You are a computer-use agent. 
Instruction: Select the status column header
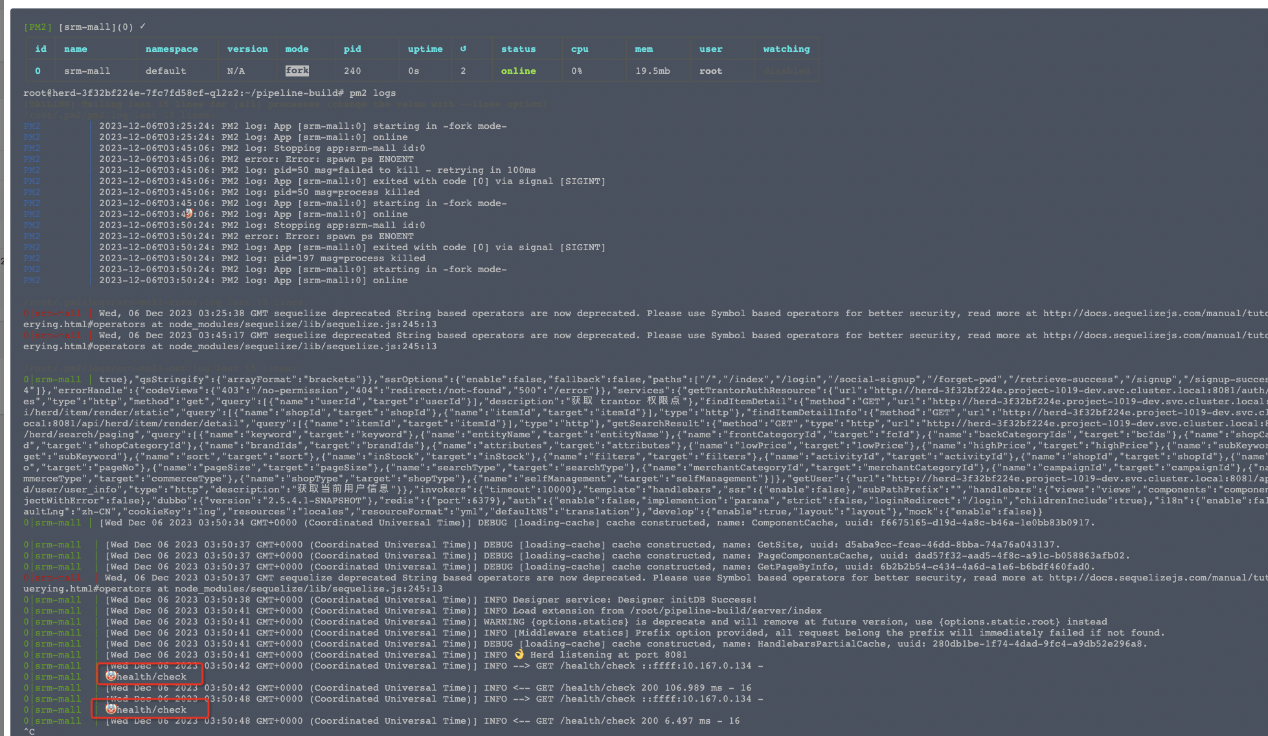click(x=518, y=49)
